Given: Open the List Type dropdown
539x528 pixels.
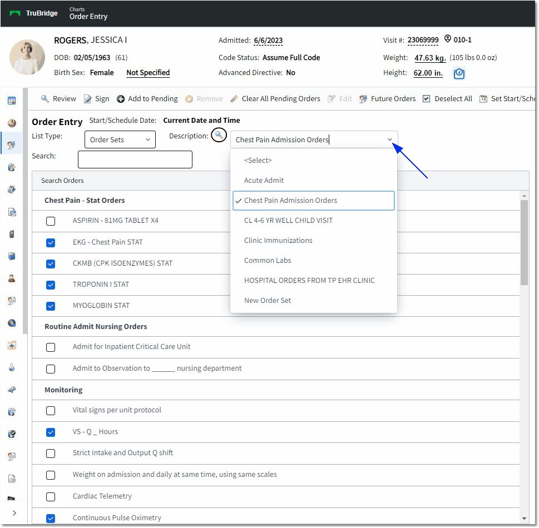Looking at the screenshot, I should (x=120, y=140).
